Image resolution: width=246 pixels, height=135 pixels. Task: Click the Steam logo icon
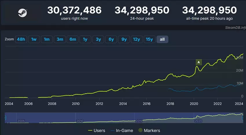click(22, 13)
